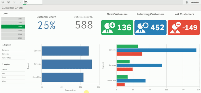Viewport: 201px width, 93px height.
Task: Select green new-customers bar for Consumer
Action: click(127, 46)
